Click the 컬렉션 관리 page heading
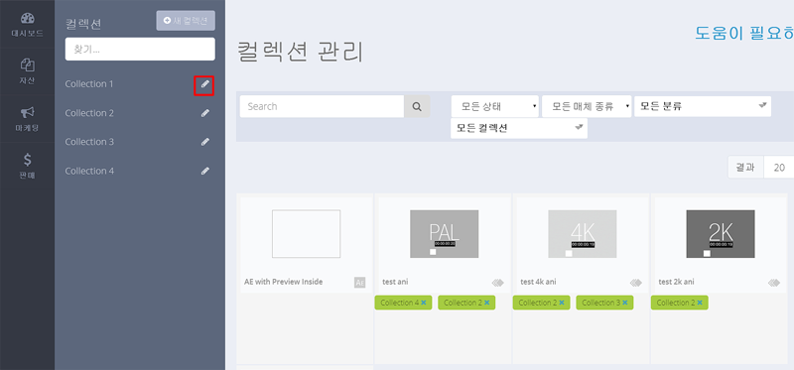The width and height of the screenshot is (794, 370). (x=300, y=53)
